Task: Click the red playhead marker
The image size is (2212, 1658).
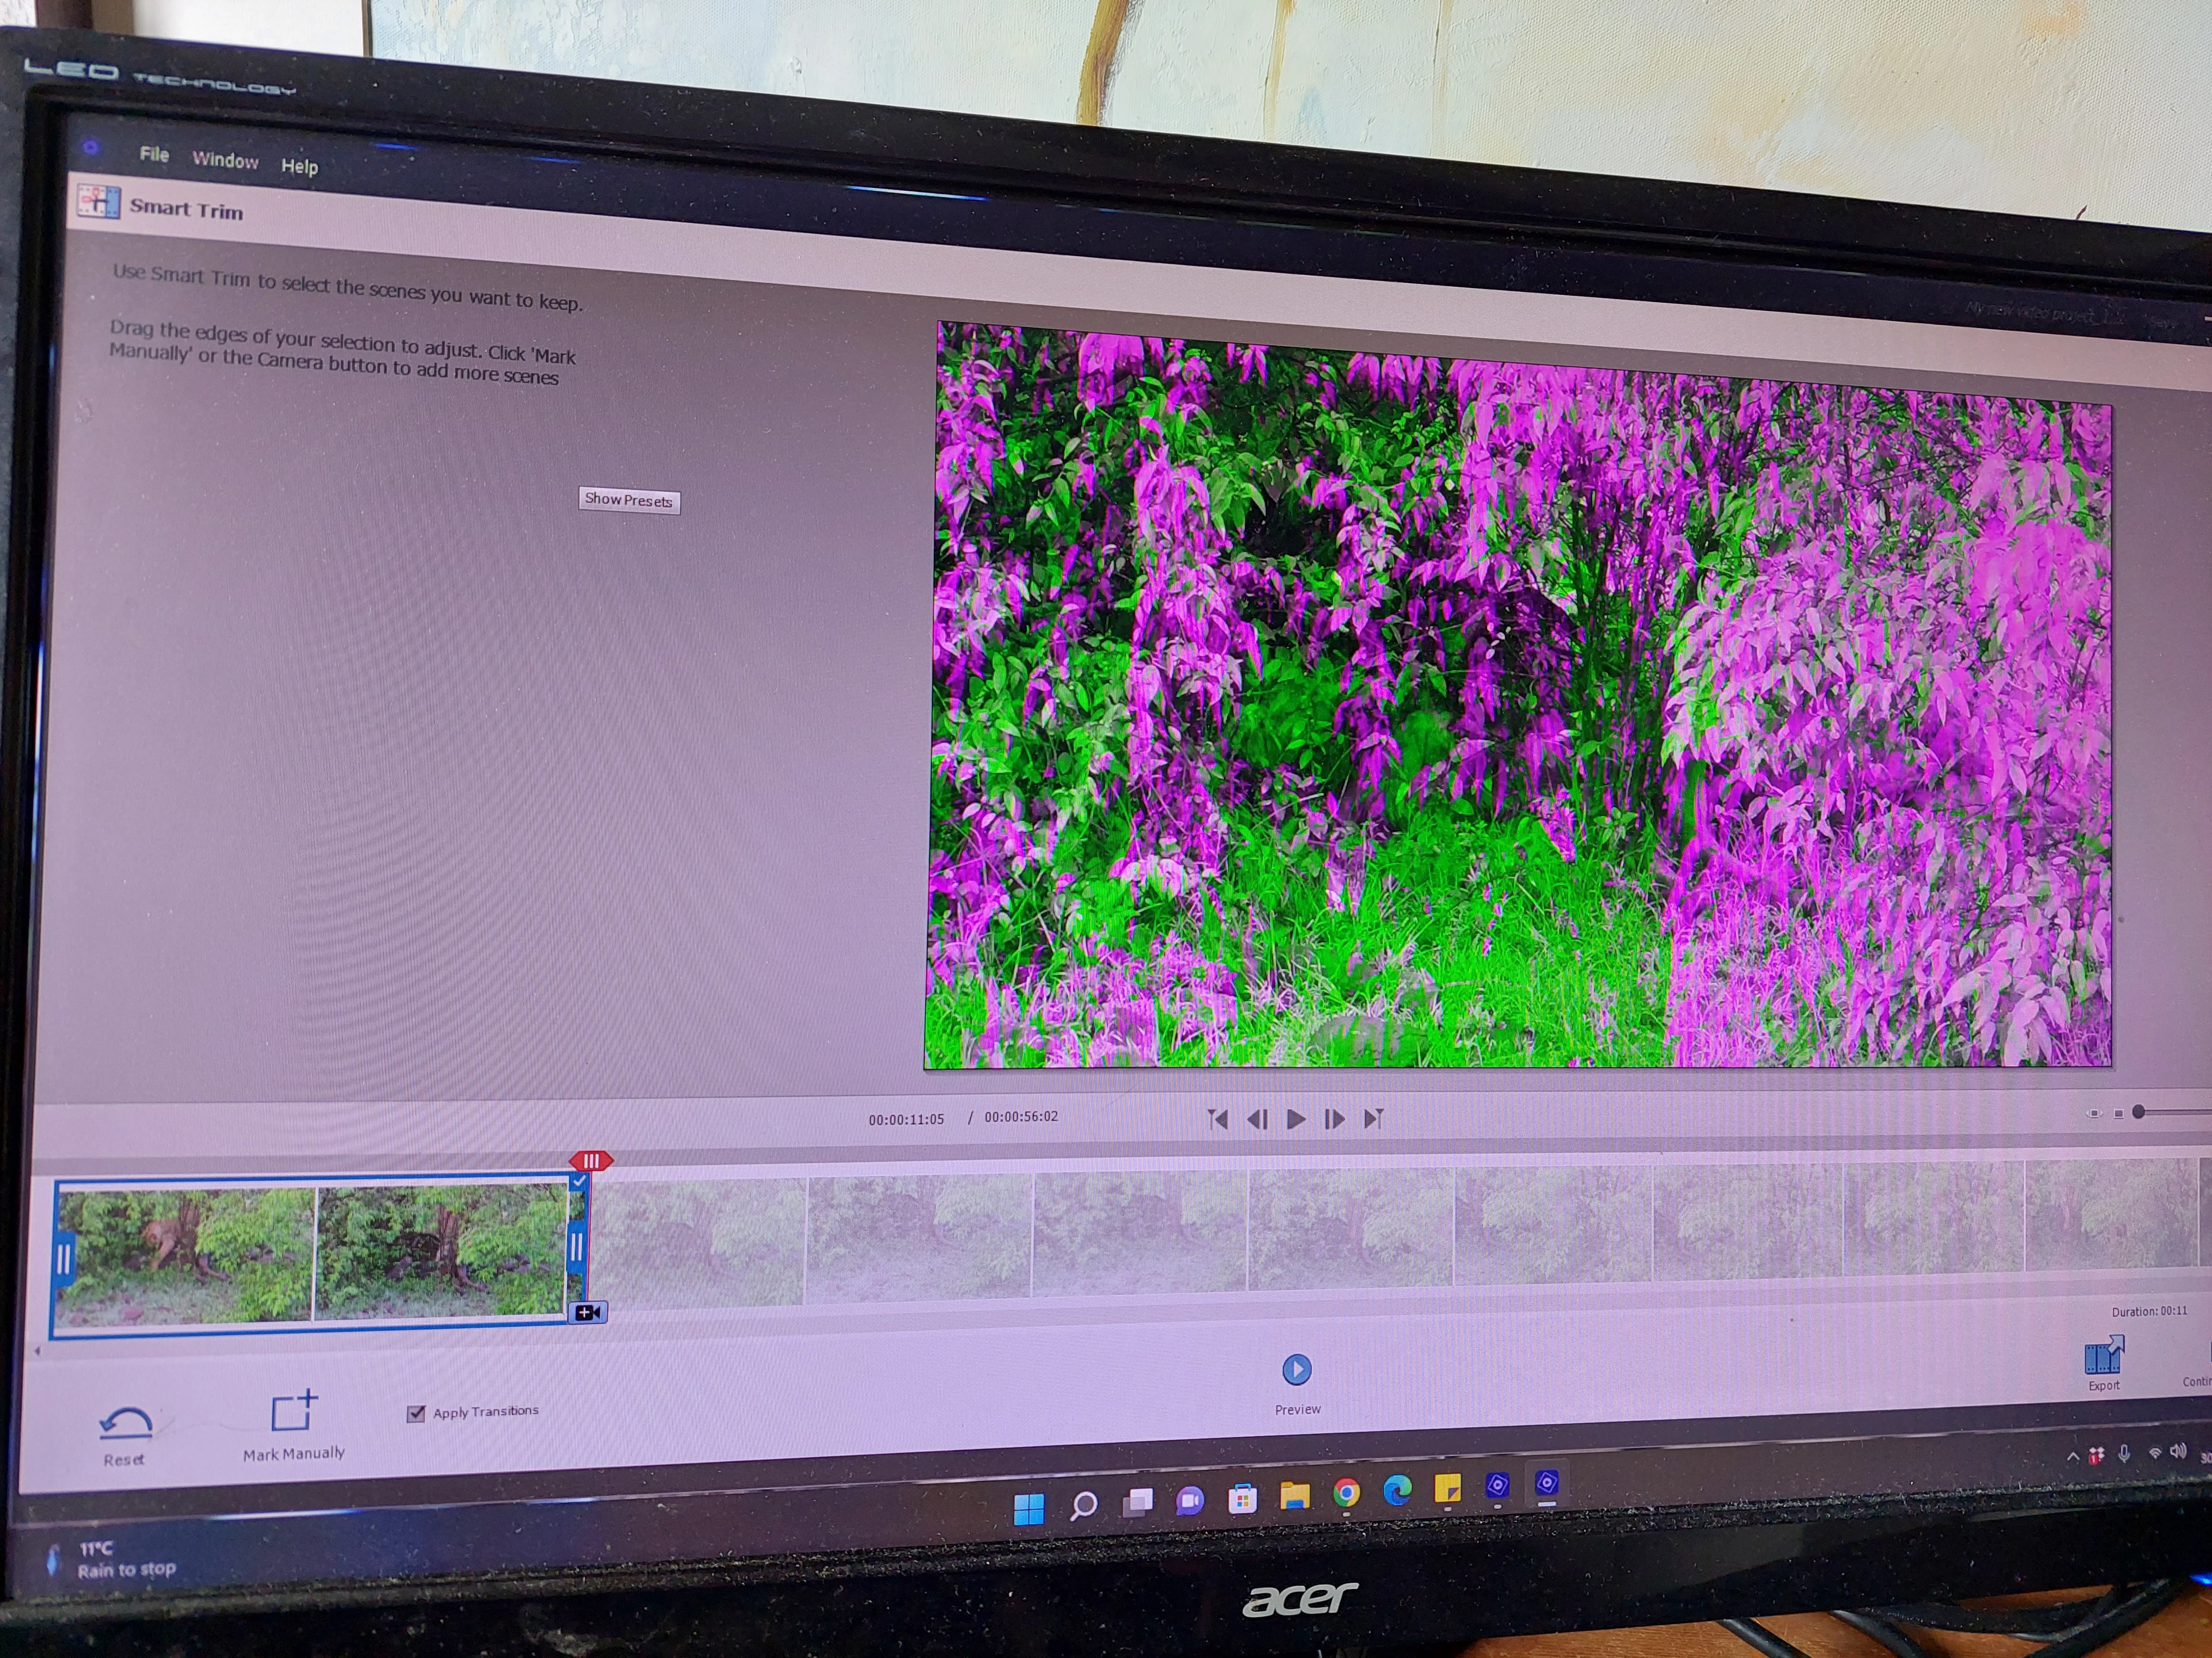Action: pos(591,1160)
